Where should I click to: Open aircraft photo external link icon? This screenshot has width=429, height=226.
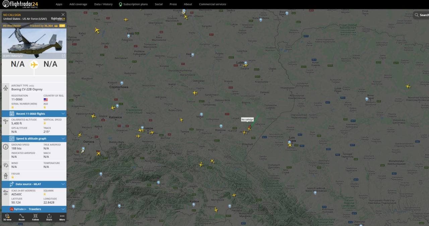pos(63,56)
